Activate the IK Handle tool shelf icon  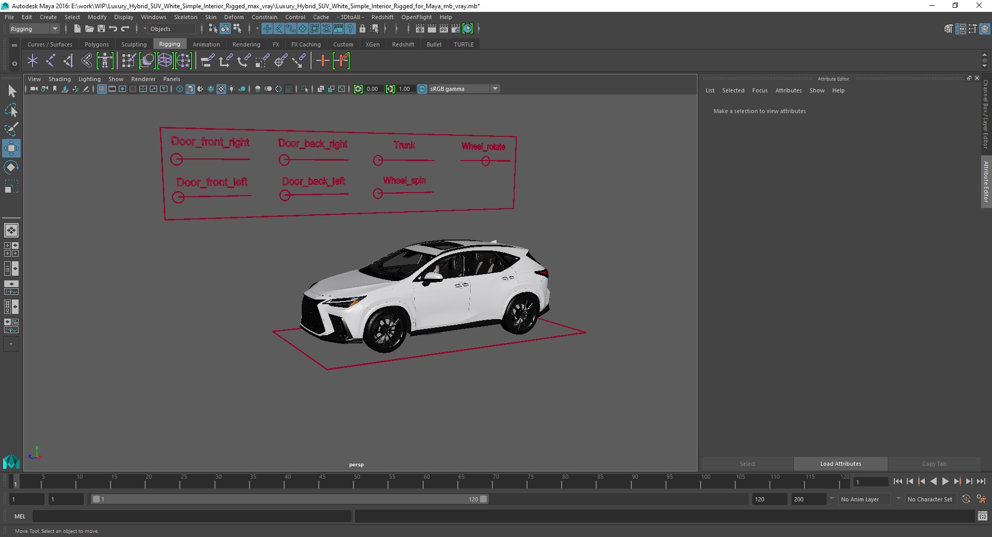(x=68, y=61)
